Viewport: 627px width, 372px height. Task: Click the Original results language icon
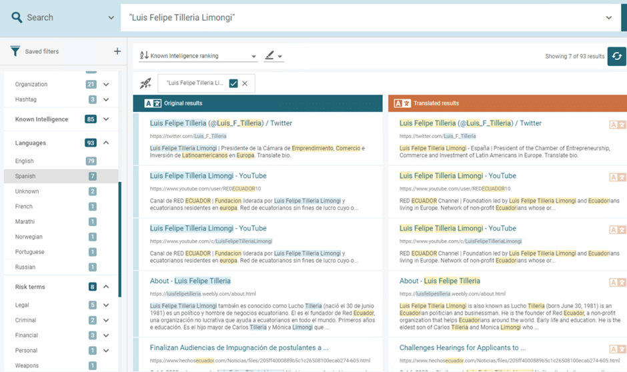[153, 103]
